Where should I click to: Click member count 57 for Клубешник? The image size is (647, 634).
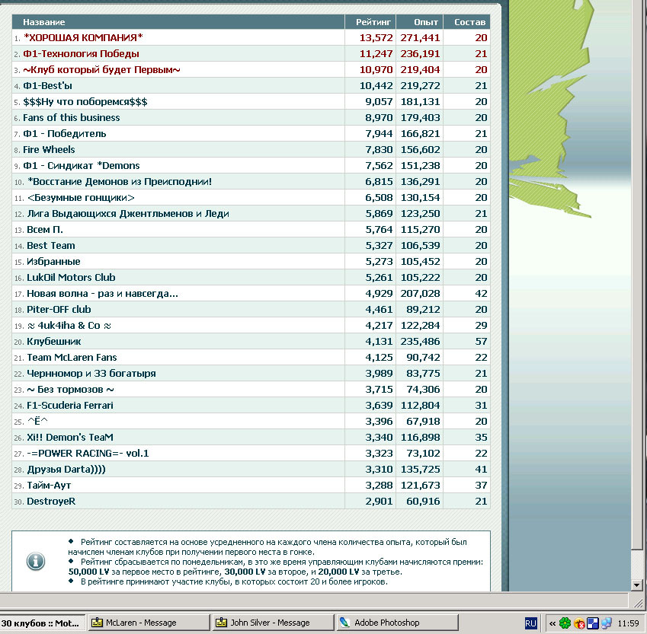[x=481, y=341]
